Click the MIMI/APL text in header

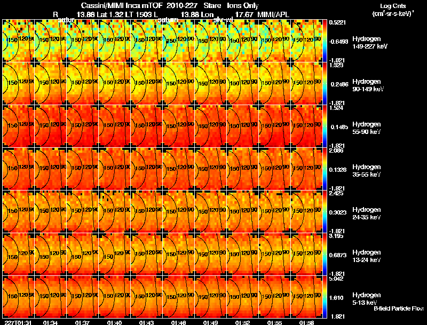click(273, 14)
